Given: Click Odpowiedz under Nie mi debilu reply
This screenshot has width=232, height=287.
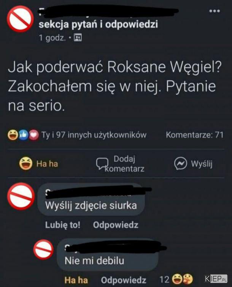Looking at the screenshot, I should pos(124,280).
